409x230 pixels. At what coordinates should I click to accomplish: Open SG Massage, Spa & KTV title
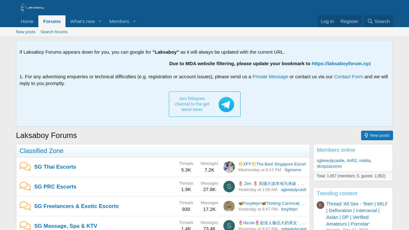point(66,226)
